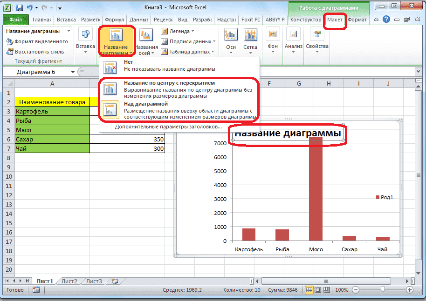Switch to the Конструктор tab
Viewport: 426px width, 301px height.
pyautogui.click(x=305, y=20)
